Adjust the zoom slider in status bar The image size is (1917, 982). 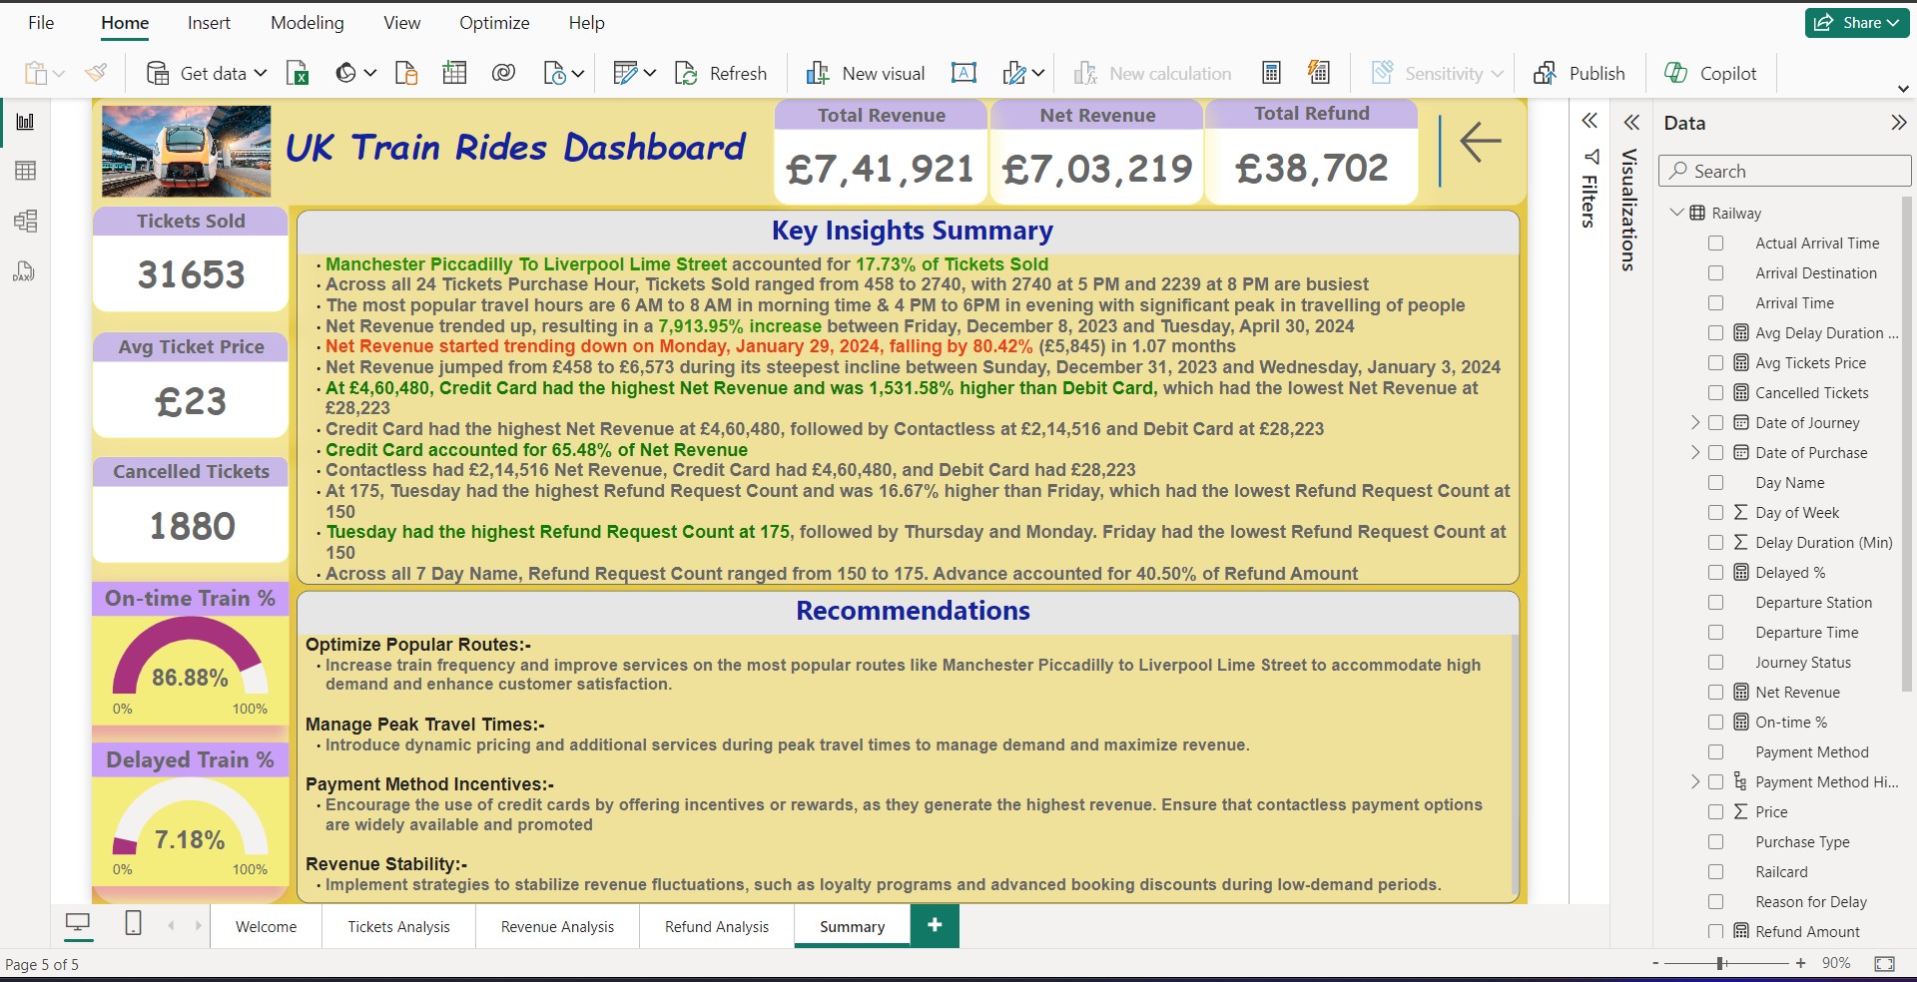pos(1721,963)
